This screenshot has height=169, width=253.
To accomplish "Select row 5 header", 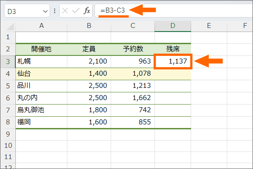I will (8, 86).
